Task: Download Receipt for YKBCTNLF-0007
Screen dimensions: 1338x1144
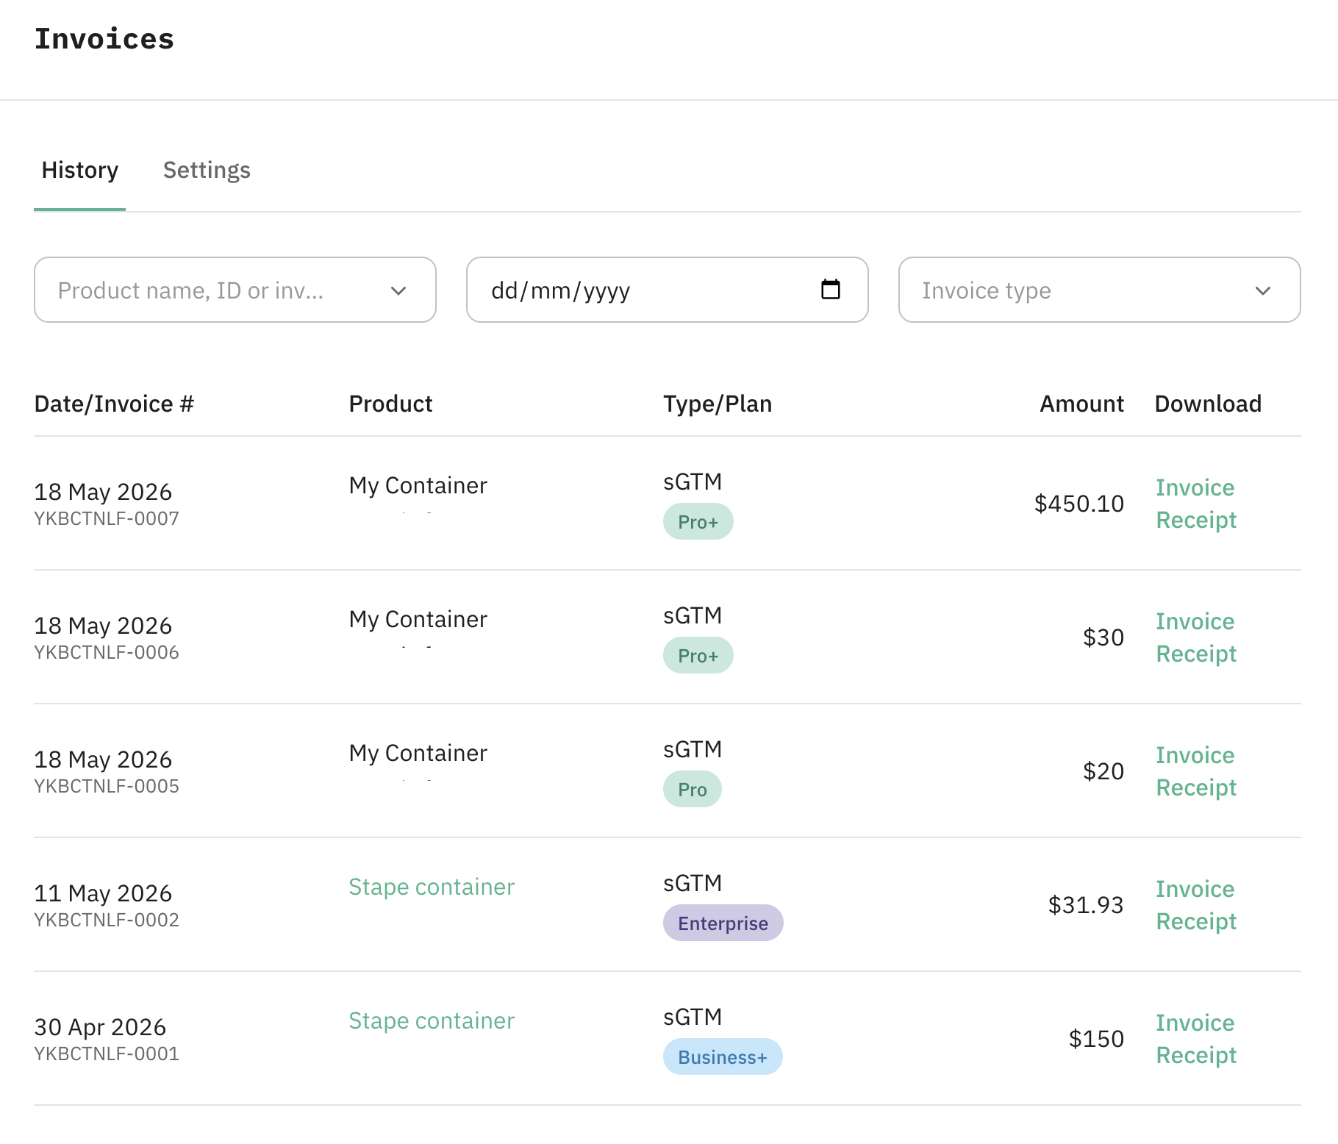Action: click(x=1196, y=520)
